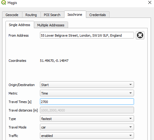
Task: Select the Single Address sub-tab
Action: point(20,25)
